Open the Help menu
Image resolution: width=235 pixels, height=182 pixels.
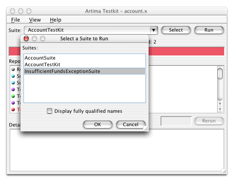point(55,20)
